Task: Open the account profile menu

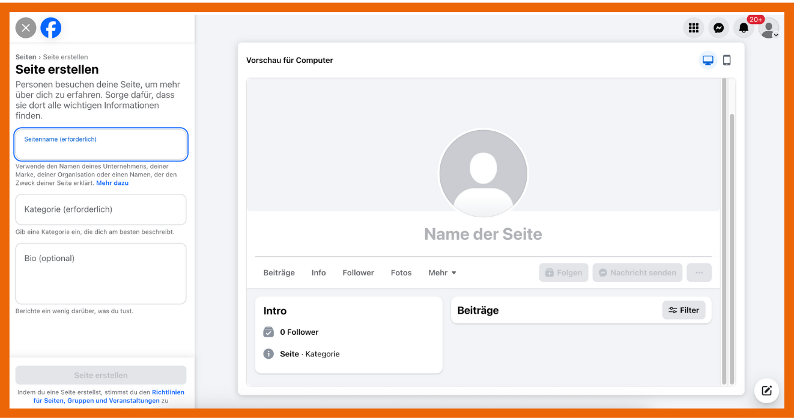Action: [x=769, y=28]
